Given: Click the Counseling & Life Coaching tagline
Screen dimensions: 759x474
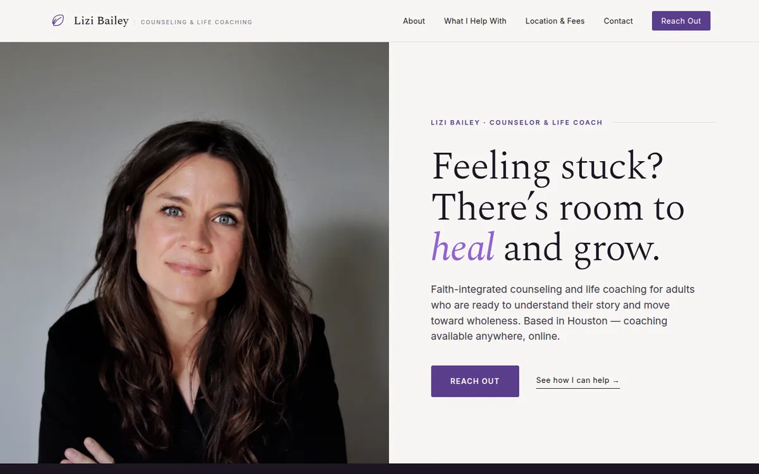Looking at the screenshot, I should [196, 22].
